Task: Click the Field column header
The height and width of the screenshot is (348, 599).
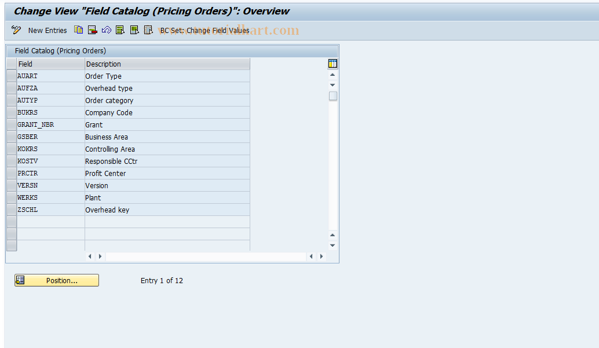Action: tap(50, 64)
